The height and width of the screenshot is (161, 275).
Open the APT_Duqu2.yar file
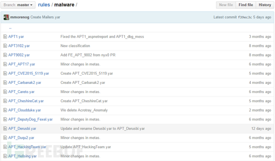click(21, 138)
